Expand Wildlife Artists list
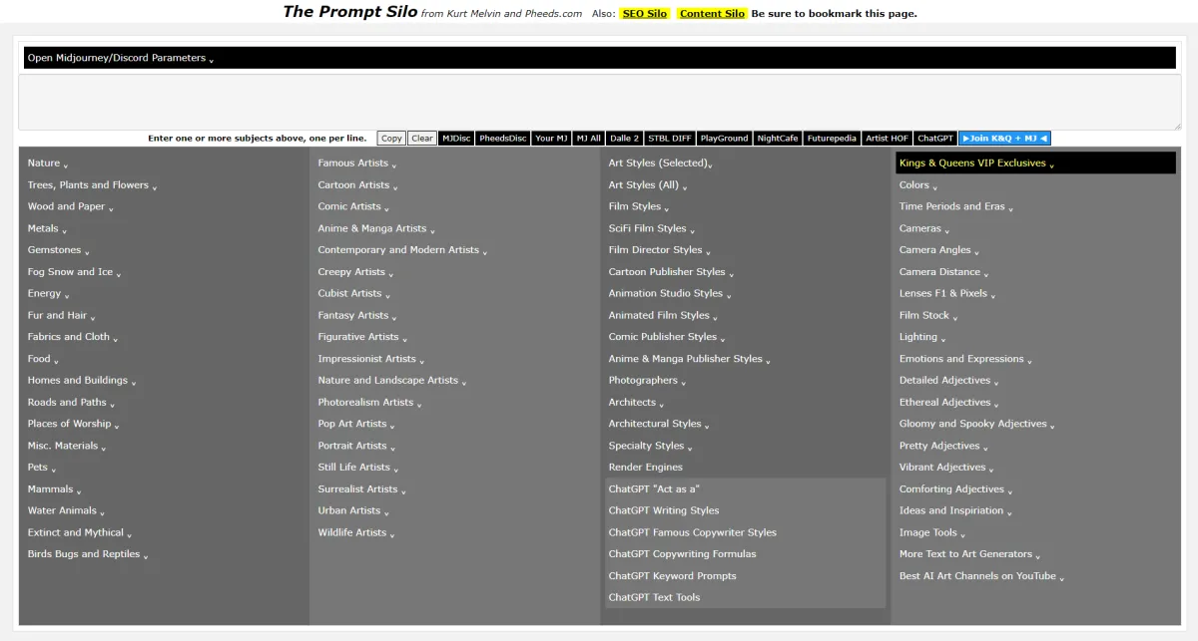Viewport: 1198px width, 641px height. (x=356, y=533)
